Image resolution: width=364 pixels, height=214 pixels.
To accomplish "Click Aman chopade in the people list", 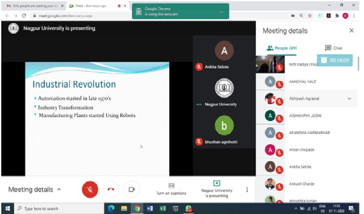I will click(x=301, y=150).
